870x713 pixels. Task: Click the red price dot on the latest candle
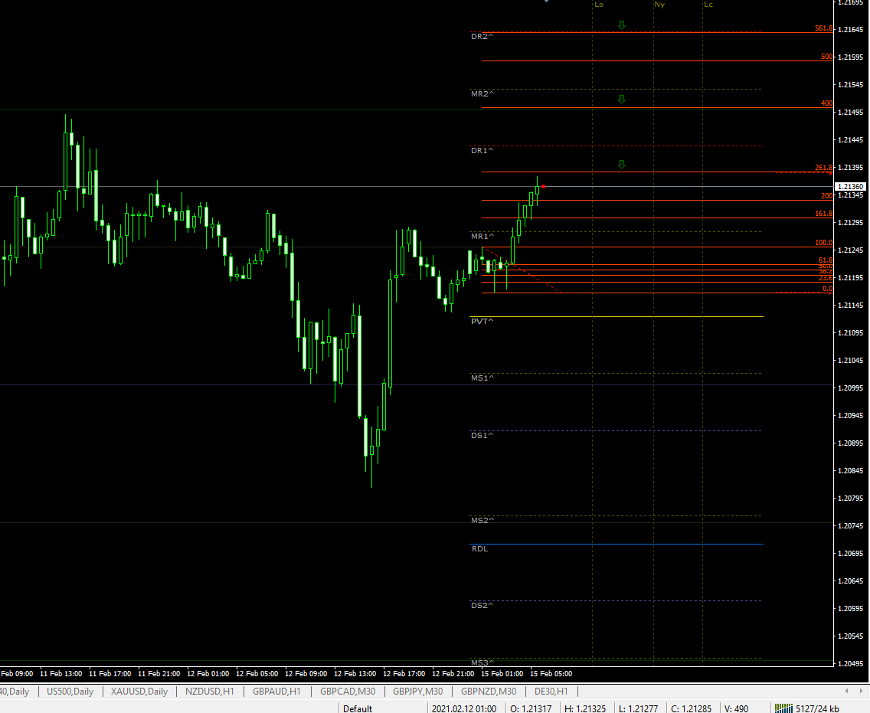pos(541,186)
